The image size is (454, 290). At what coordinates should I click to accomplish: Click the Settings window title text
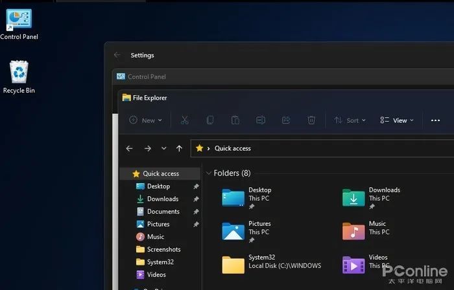coord(142,55)
